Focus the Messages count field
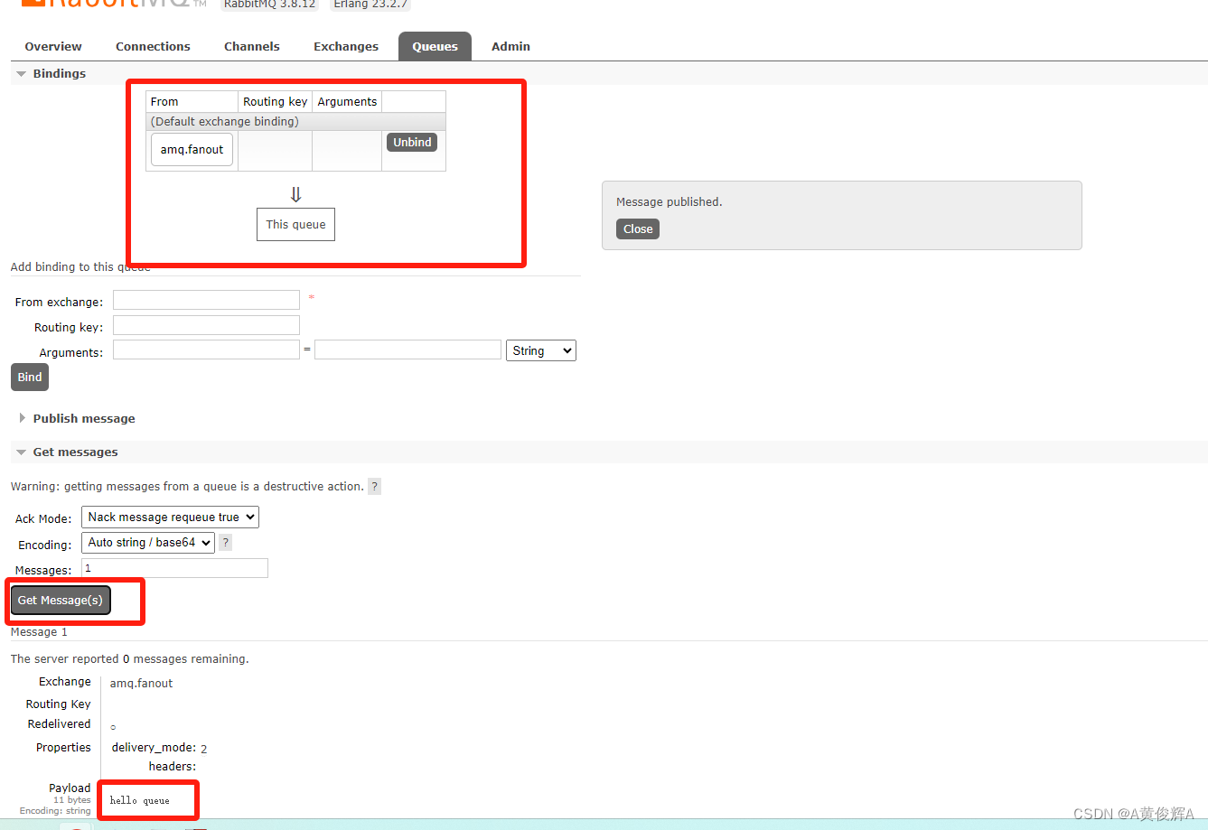The height and width of the screenshot is (830, 1208). (x=174, y=568)
